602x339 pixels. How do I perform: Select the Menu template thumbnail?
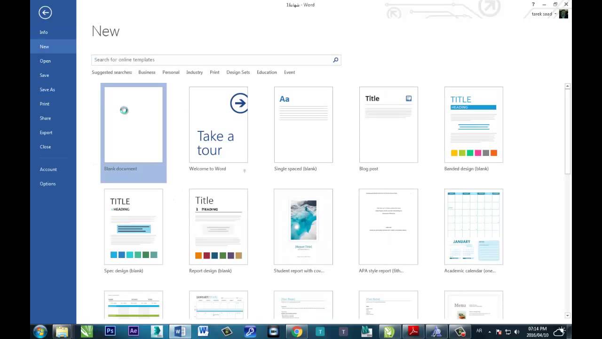pyautogui.click(x=474, y=305)
